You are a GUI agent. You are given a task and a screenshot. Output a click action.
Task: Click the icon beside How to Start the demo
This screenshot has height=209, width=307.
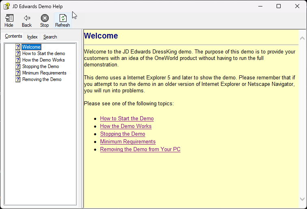(x=18, y=53)
